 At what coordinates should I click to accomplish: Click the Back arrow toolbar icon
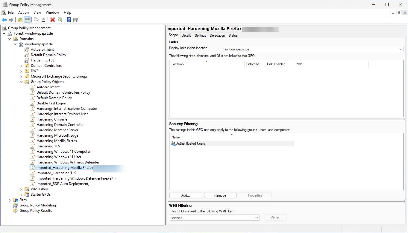coord(4,20)
